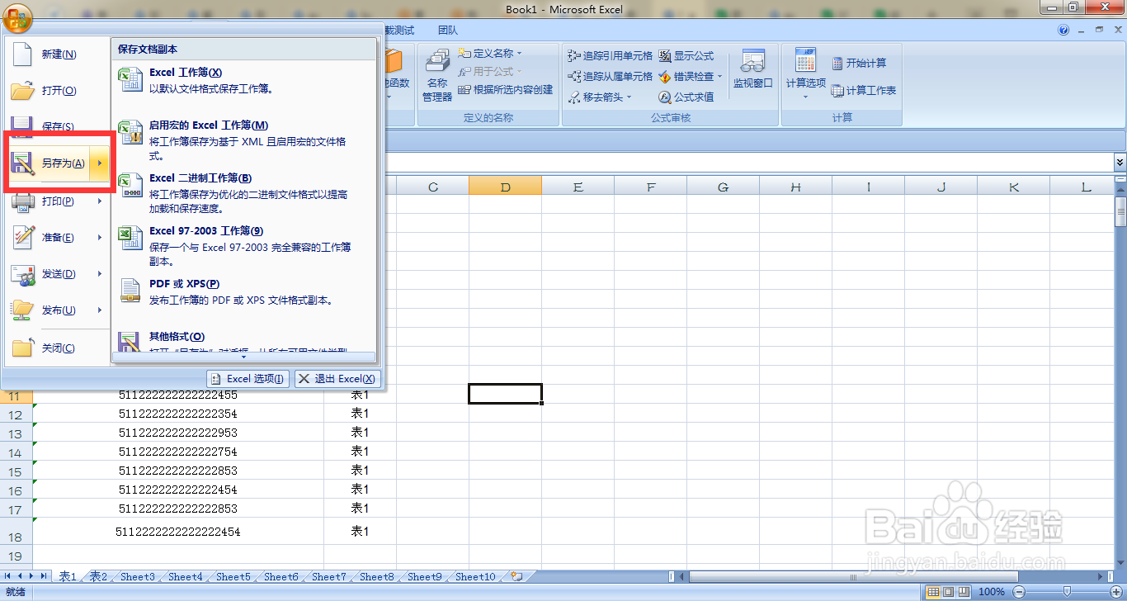This screenshot has height=601, width=1127.
Task: Save as Excel 97-2003 工作簿
Action: point(244,245)
